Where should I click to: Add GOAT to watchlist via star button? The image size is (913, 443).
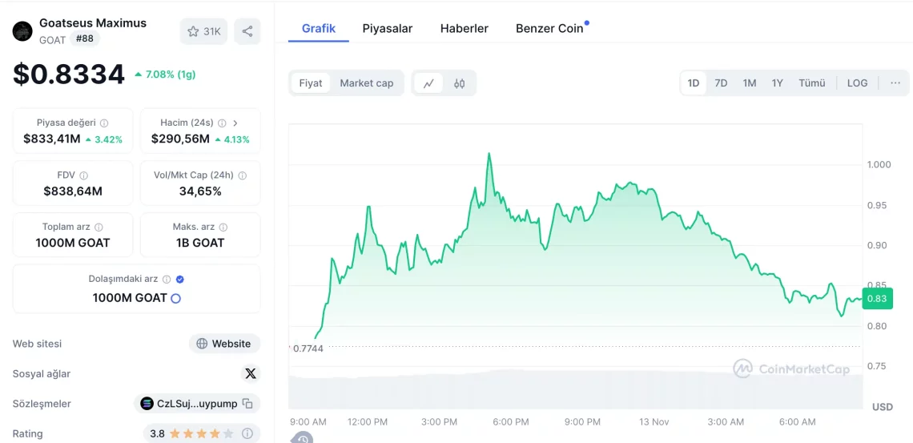203,31
